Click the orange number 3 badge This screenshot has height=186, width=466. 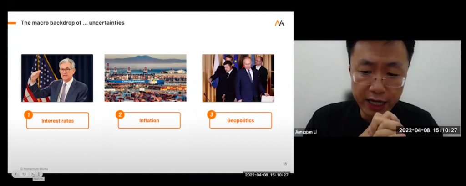tap(211, 114)
